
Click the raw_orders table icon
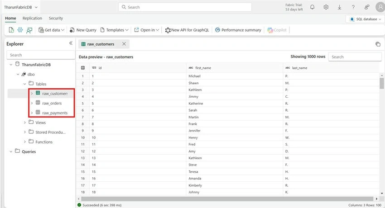pyautogui.click(x=38, y=103)
